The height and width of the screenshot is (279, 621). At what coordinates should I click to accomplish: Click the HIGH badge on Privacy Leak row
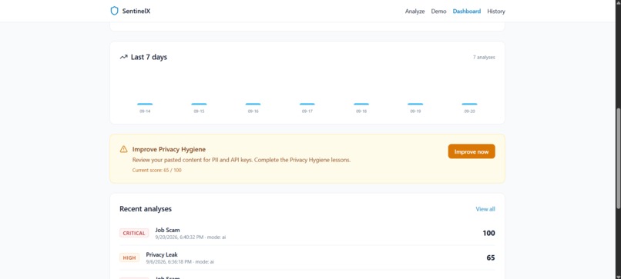[129, 257]
